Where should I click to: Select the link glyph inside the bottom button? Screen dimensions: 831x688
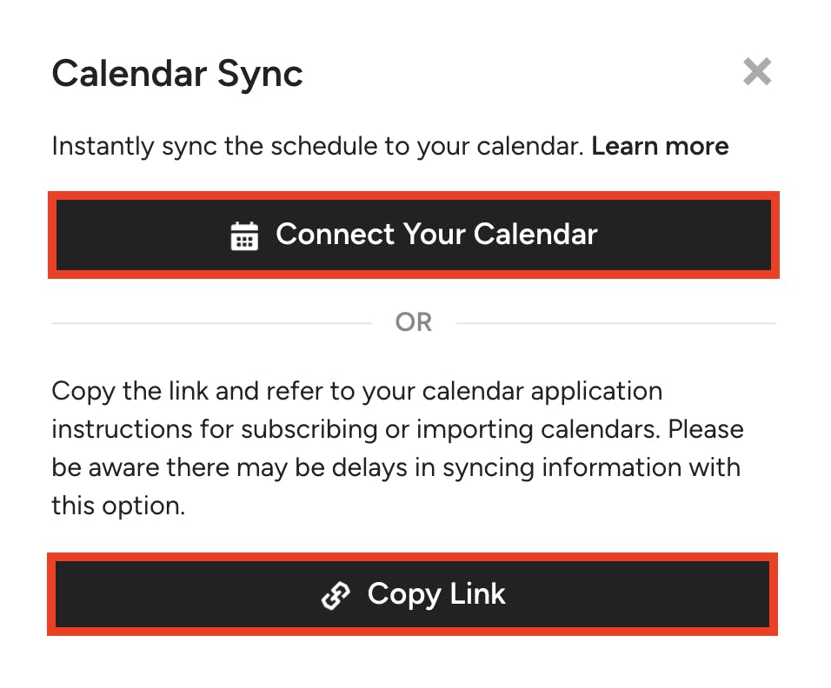point(336,594)
